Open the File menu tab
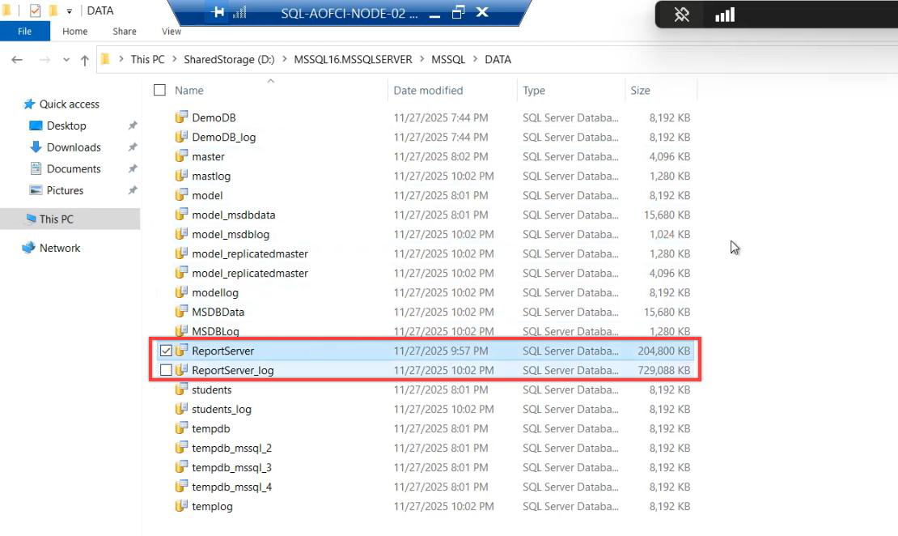Screen dimensions: 898x536 click(x=24, y=31)
